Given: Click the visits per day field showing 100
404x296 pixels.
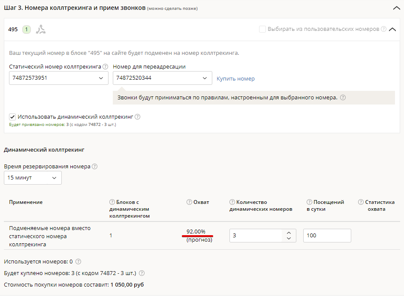Looking at the screenshot, I should click(x=327, y=236).
